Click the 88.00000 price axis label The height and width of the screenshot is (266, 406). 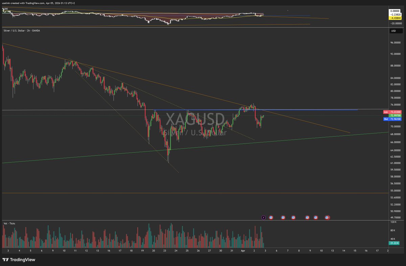click(396, 66)
